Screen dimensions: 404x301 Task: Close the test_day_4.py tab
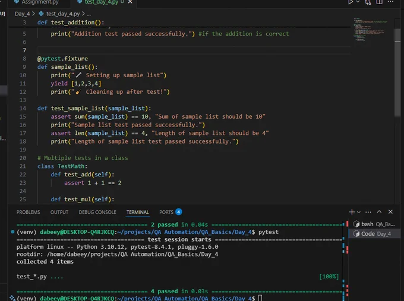130,2
